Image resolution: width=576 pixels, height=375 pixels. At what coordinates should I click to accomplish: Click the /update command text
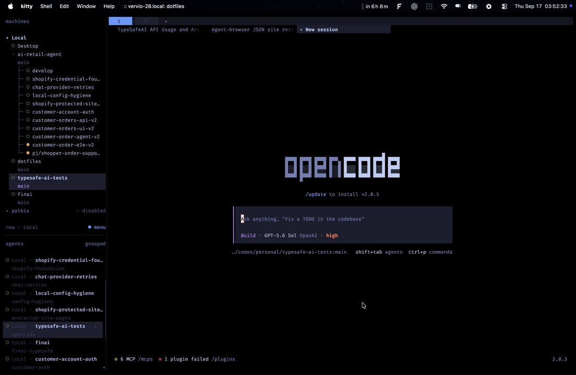tap(316, 194)
